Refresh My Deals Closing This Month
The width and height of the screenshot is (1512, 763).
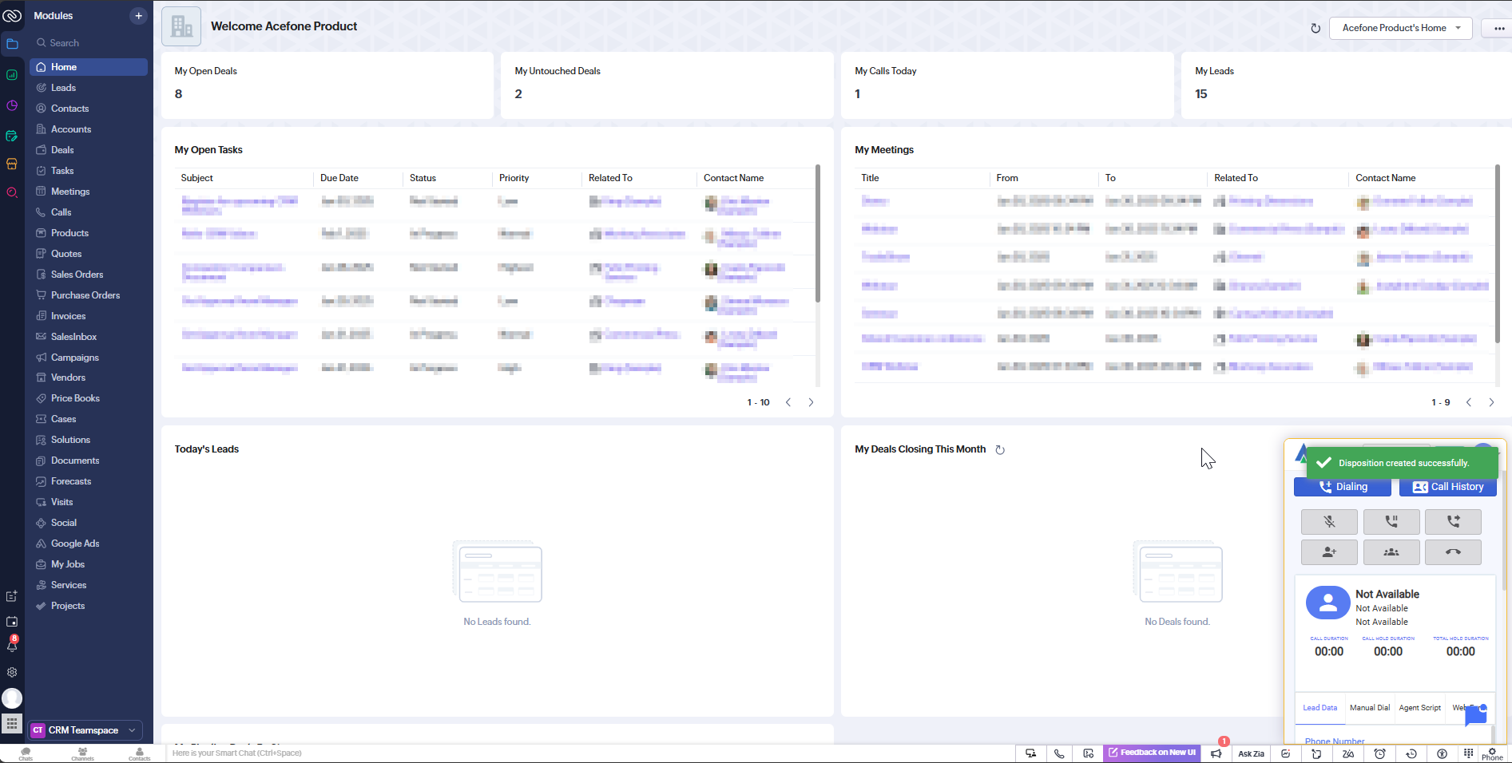pos(1000,450)
